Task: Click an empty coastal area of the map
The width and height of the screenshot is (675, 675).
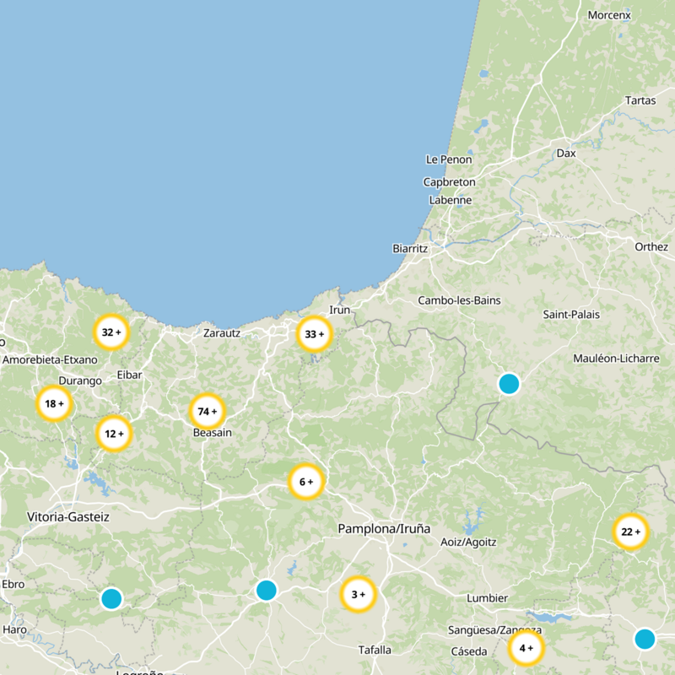Action: pyautogui.click(x=211, y=169)
